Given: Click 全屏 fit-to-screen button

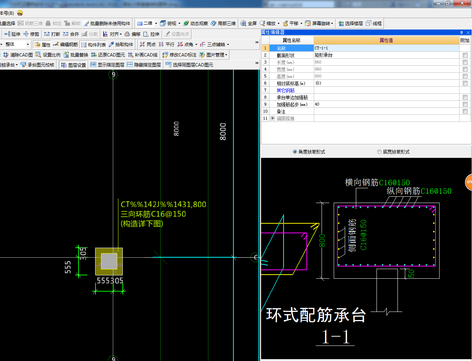Looking at the screenshot, I should pos(249,23).
